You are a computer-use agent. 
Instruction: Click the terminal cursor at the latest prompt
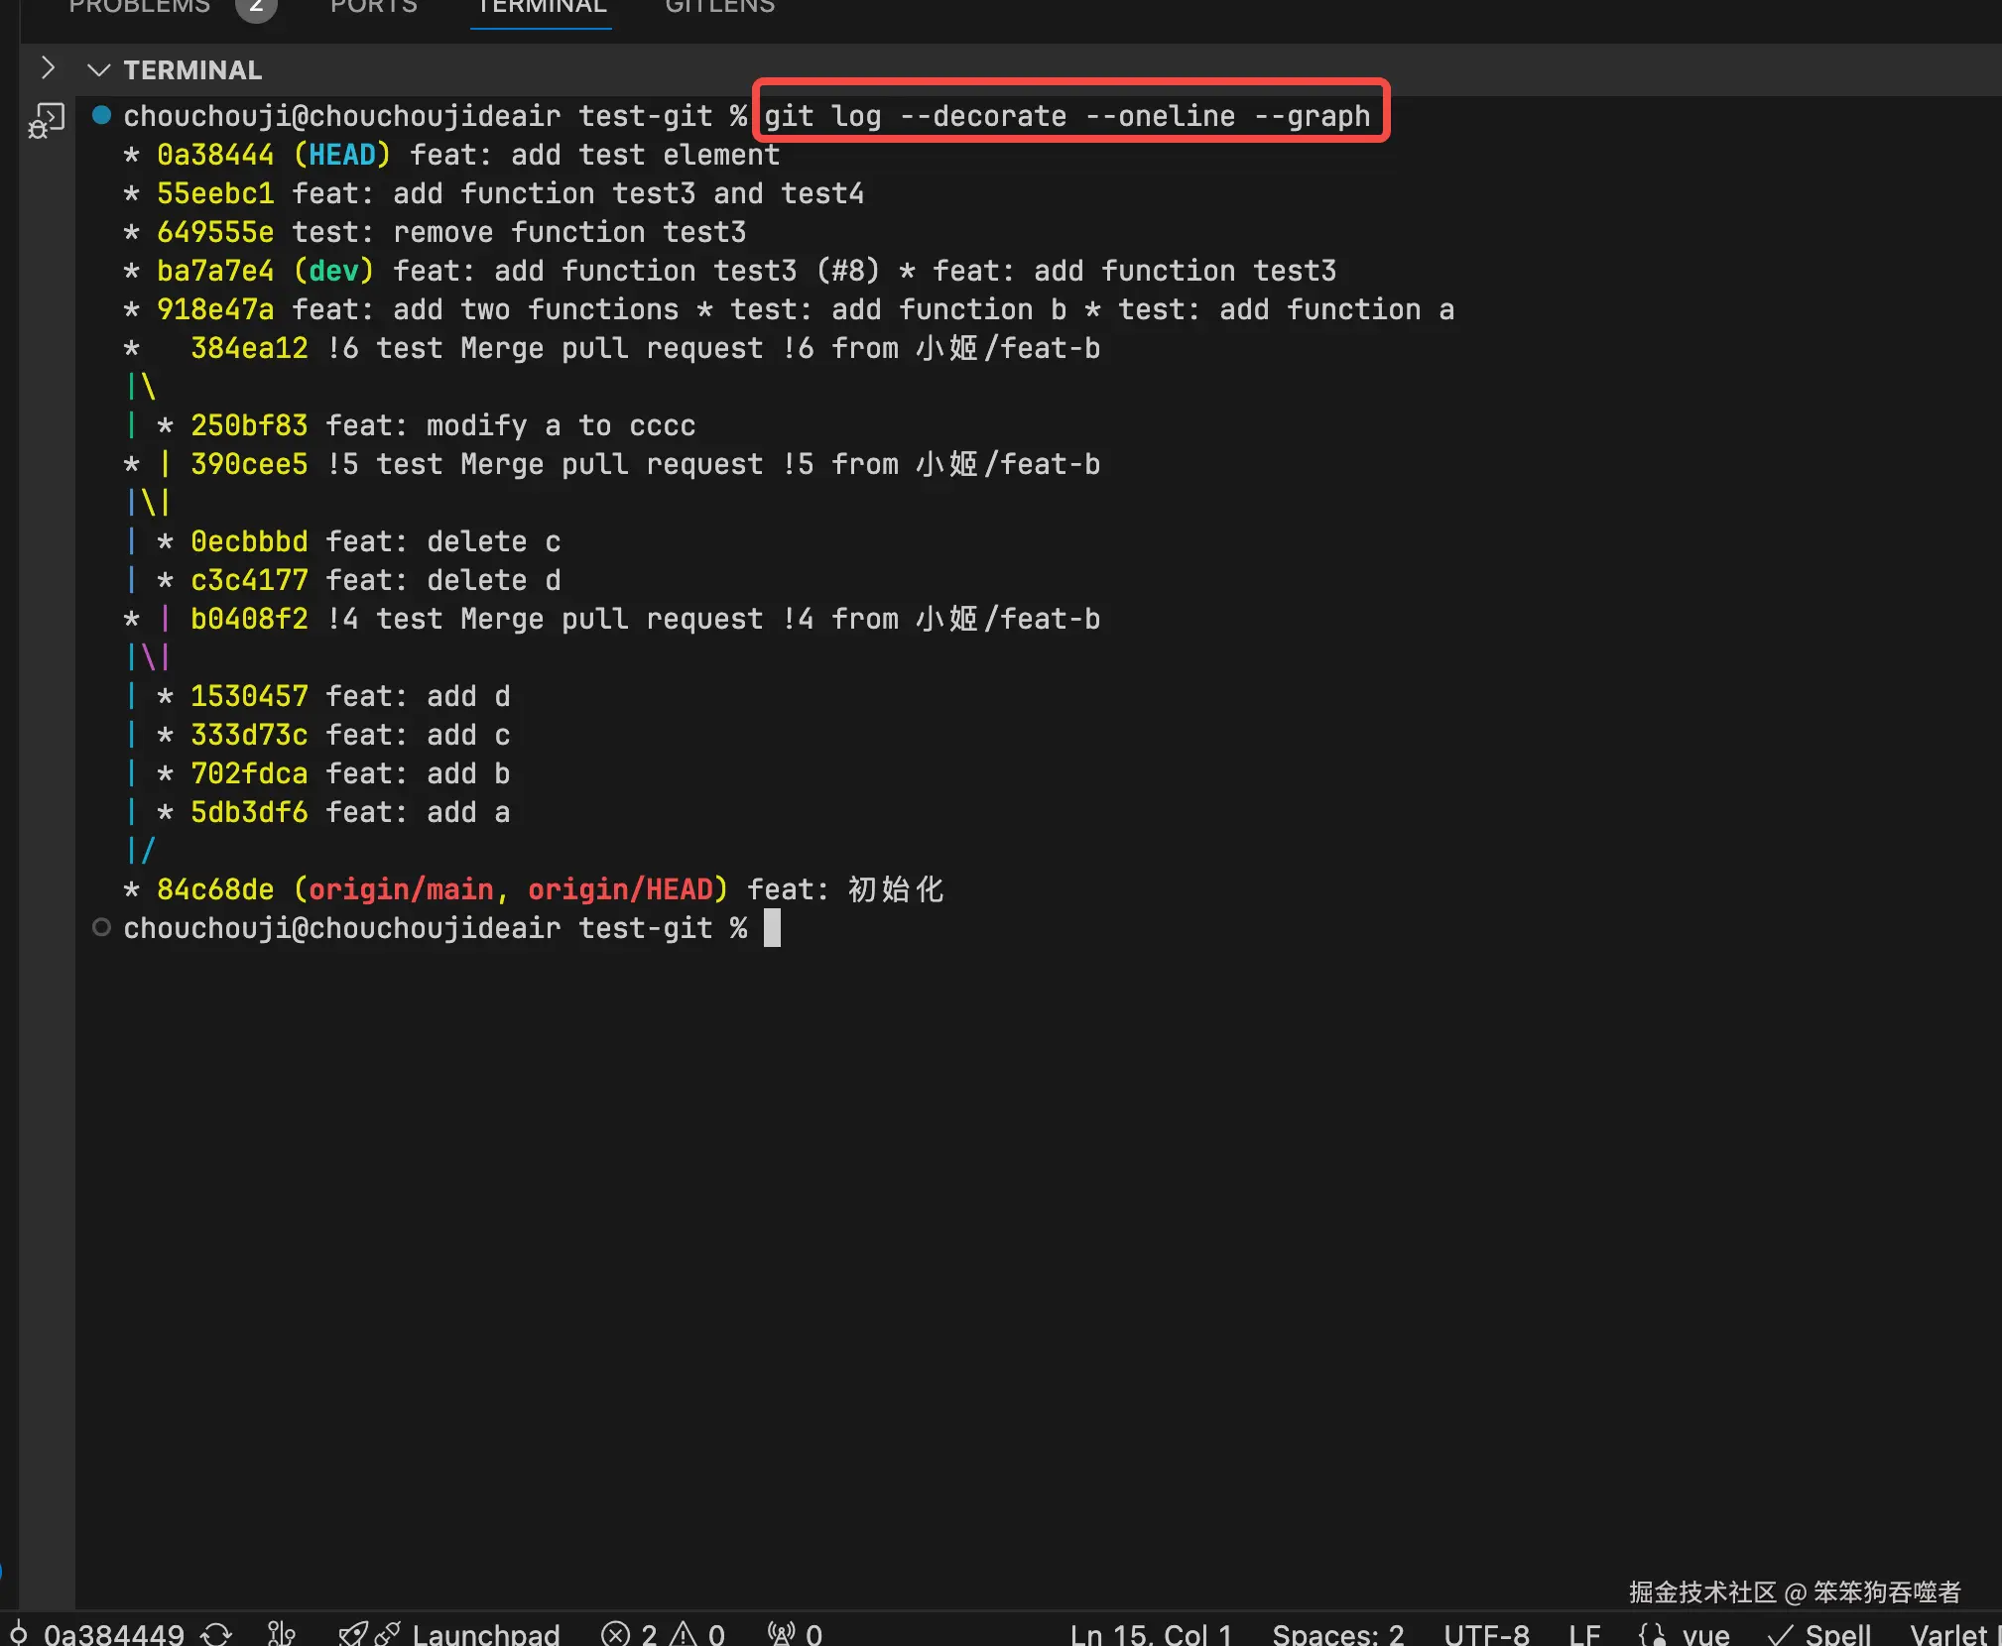772,928
